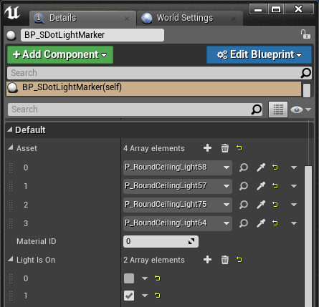The width and height of the screenshot is (319, 307).
Task: Select the Details tab
Action: [x=63, y=18]
